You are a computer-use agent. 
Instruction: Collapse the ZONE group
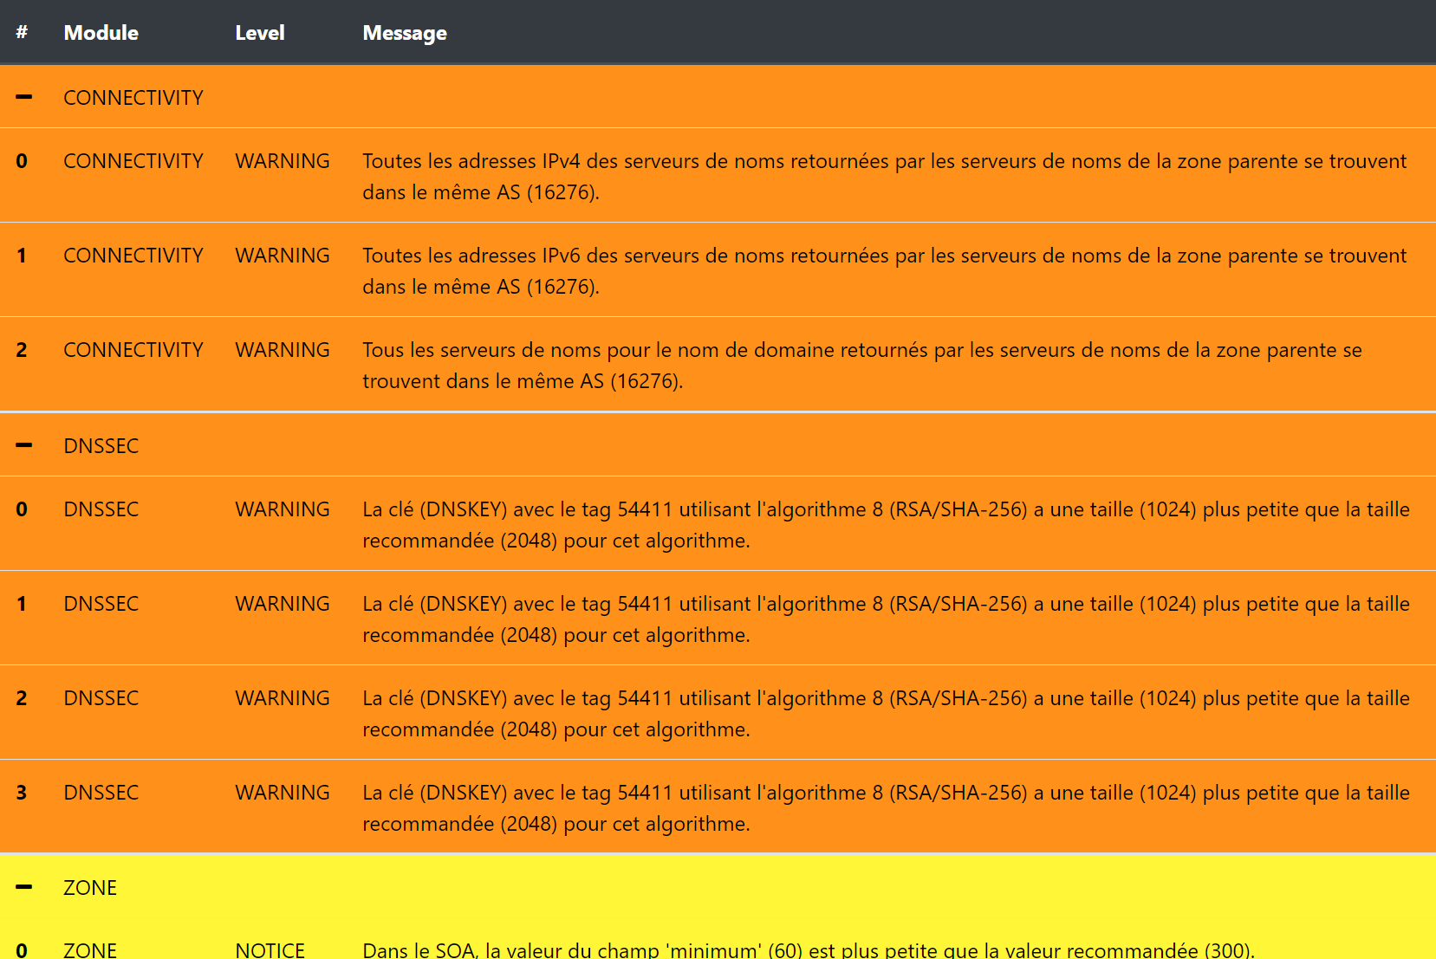[23, 887]
